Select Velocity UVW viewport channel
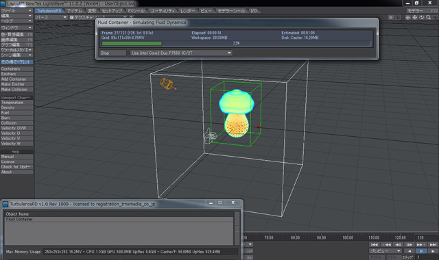 pos(16,128)
